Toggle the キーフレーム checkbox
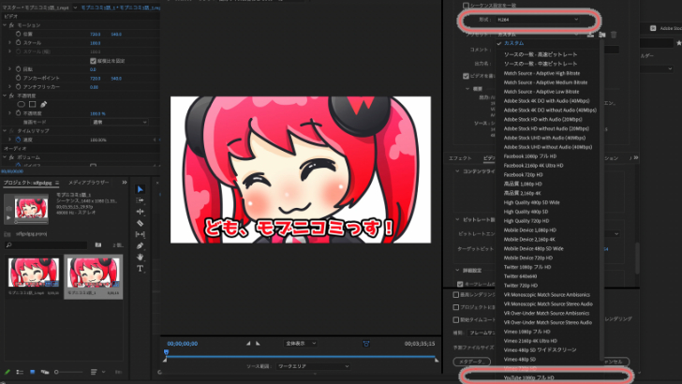Viewport: 682px width, 384px height. [460, 284]
